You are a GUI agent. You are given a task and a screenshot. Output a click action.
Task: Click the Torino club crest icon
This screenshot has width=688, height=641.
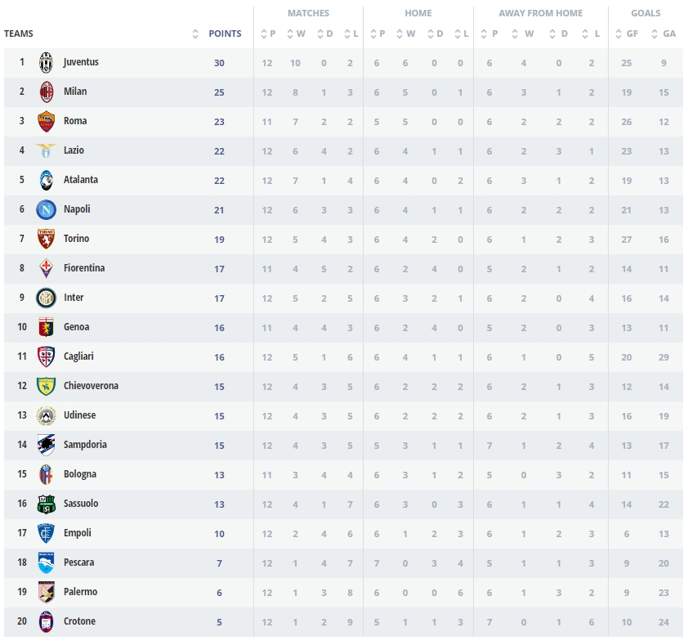(47, 240)
